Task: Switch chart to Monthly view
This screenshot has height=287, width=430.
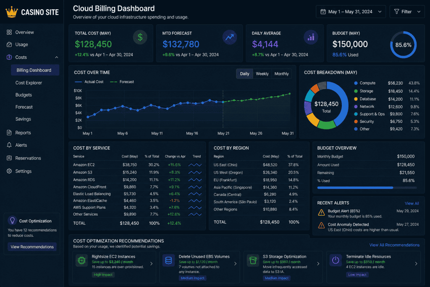Action: [x=281, y=74]
